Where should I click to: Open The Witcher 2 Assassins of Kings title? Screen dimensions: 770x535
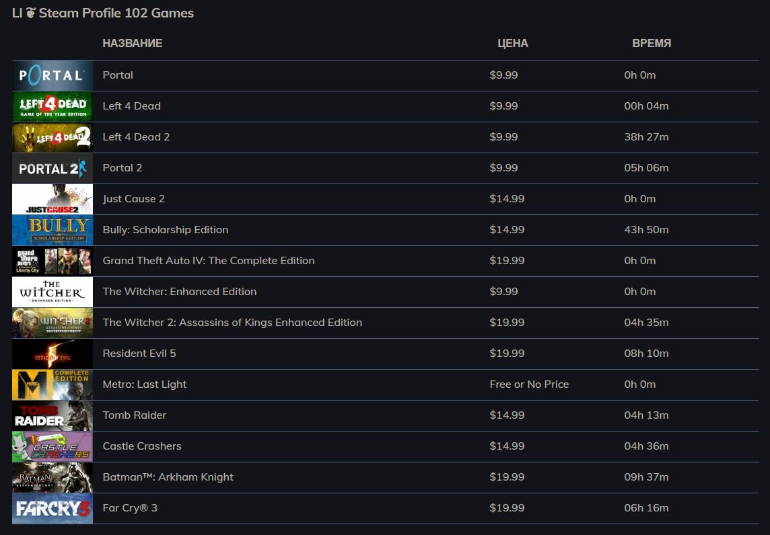tap(232, 323)
